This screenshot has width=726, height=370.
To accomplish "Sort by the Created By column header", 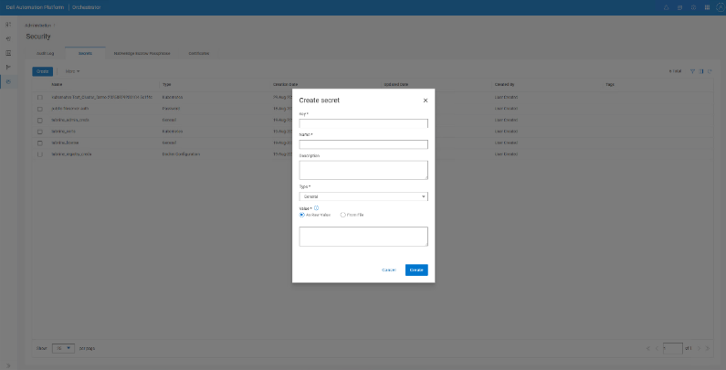I will (505, 85).
